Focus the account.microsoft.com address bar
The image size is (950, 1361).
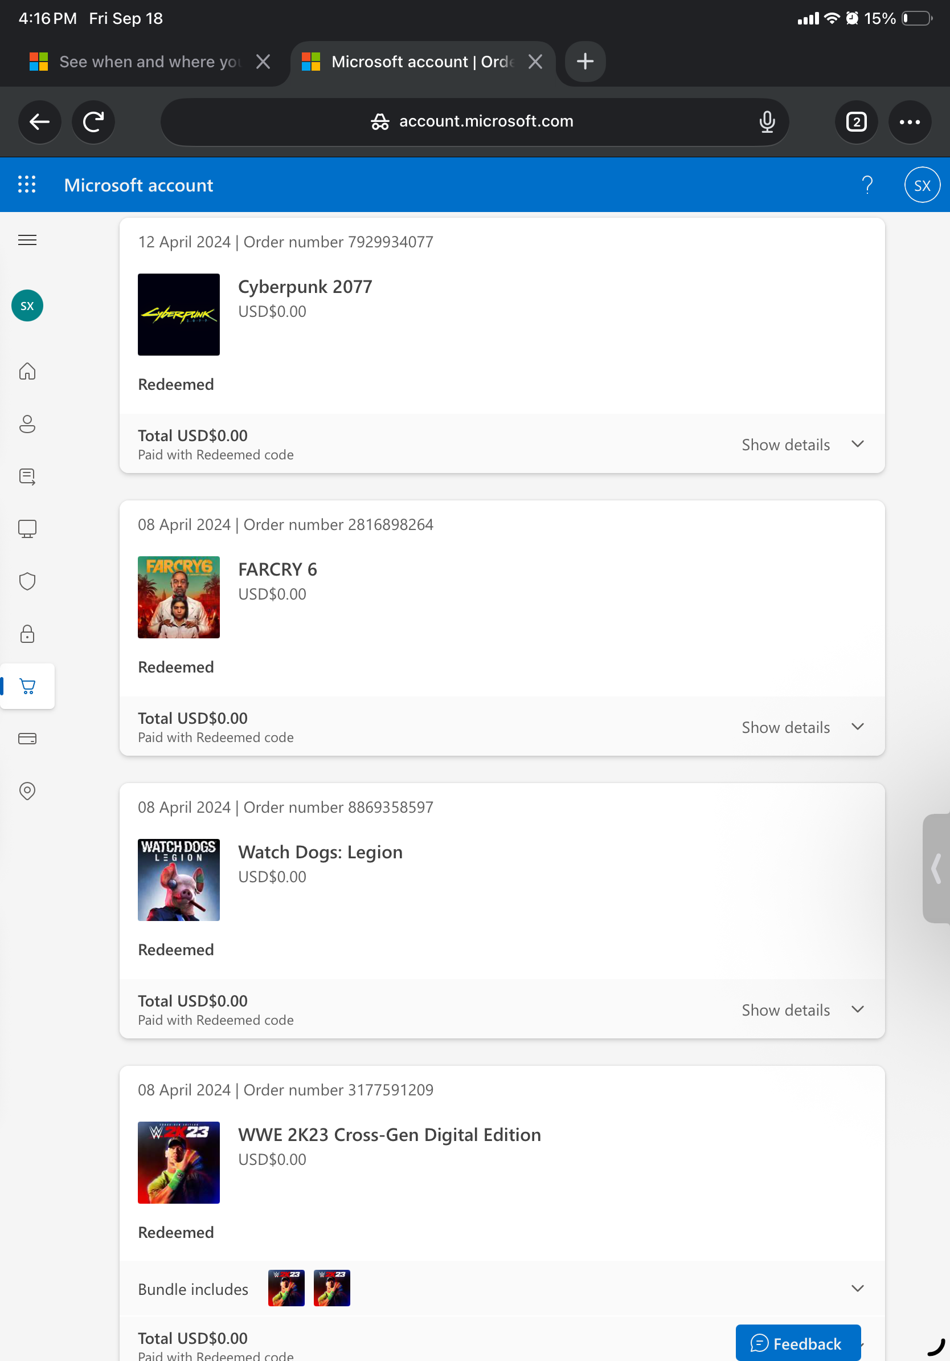[474, 122]
